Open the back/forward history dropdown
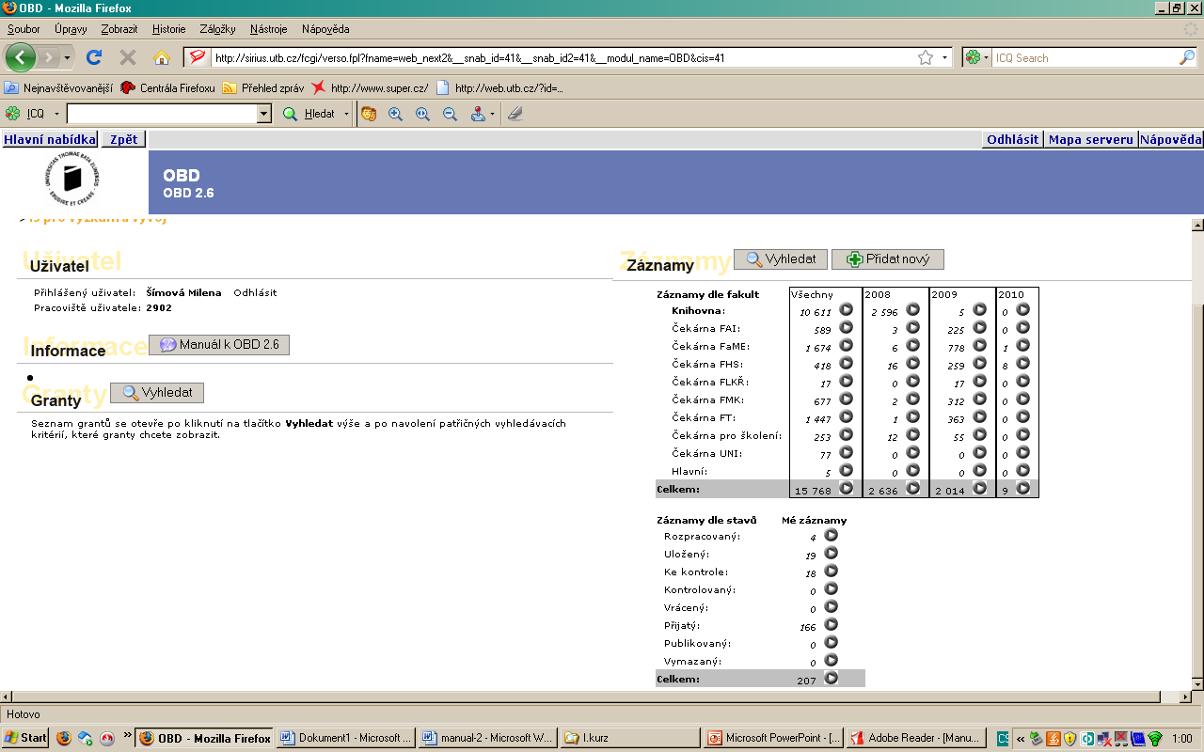This screenshot has width=1204, height=752. coord(67,57)
